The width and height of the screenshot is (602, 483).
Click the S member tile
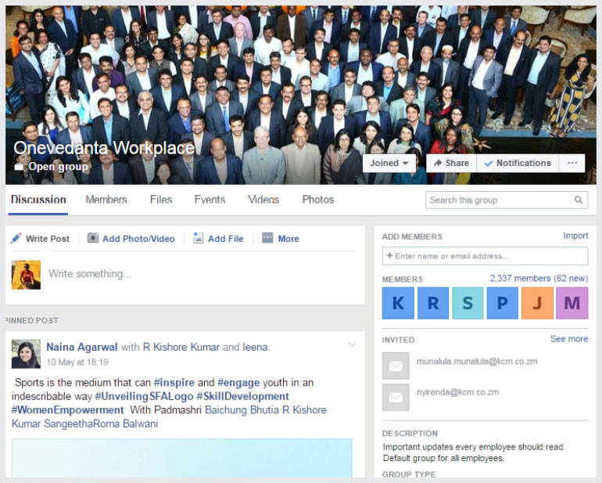coord(468,303)
